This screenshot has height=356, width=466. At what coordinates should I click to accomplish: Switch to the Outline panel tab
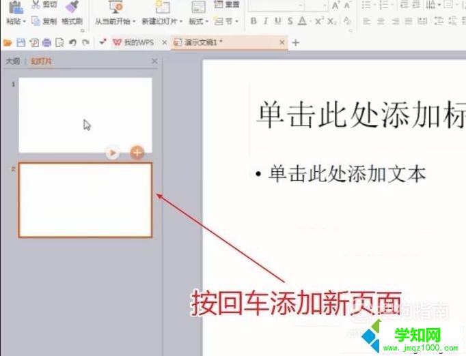(13, 61)
